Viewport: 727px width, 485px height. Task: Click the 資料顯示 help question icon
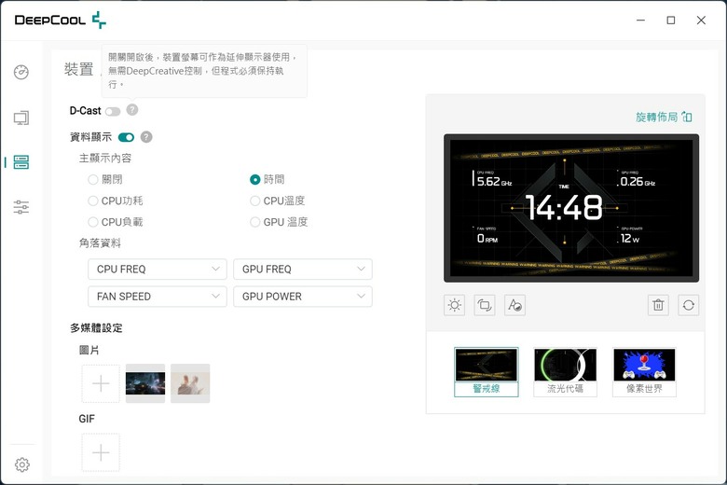point(146,137)
